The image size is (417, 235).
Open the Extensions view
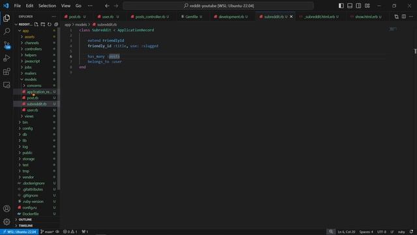click(x=7, y=71)
